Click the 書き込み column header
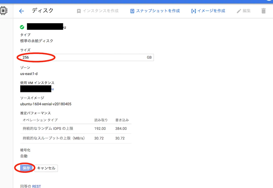 coord(122,120)
